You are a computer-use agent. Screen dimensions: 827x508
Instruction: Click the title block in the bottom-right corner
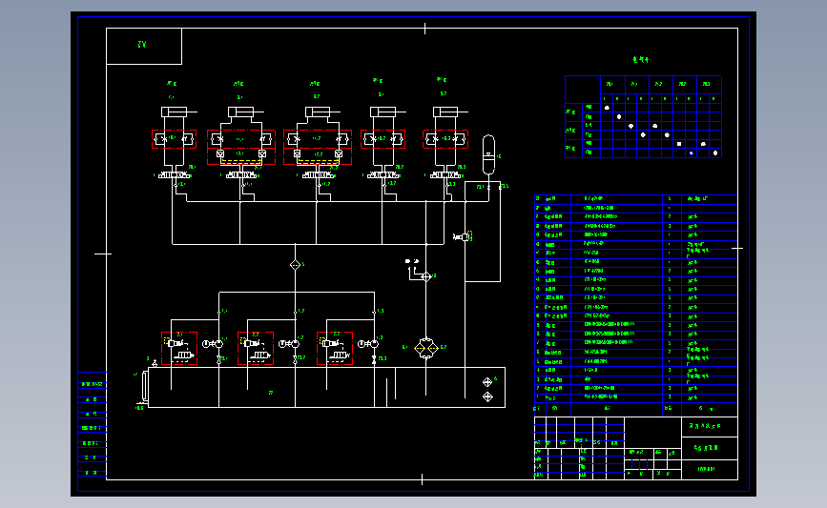[x=635, y=448]
